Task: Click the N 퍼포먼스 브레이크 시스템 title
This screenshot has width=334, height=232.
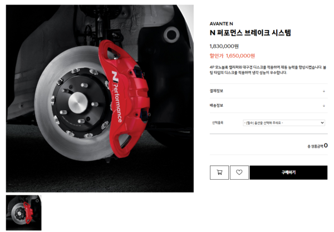Action: tap(250, 33)
